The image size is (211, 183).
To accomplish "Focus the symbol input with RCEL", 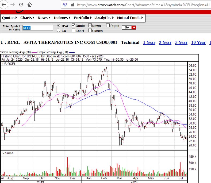I will click(x=38, y=28).
